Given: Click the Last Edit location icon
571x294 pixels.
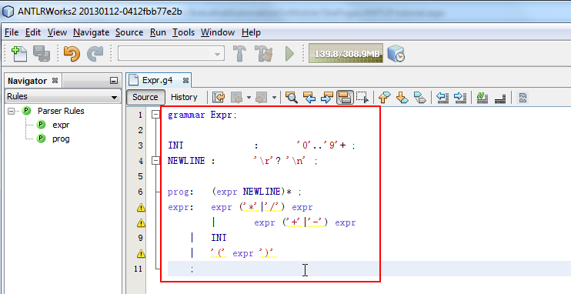Looking at the screenshot, I should [x=219, y=97].
